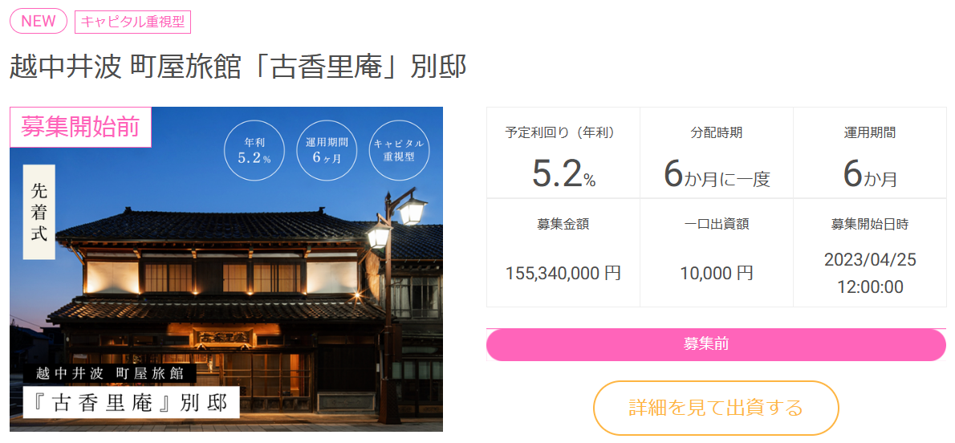Click the キャピタル重視型 circle badge on image

pyautogui.click(x=400, y=151)
